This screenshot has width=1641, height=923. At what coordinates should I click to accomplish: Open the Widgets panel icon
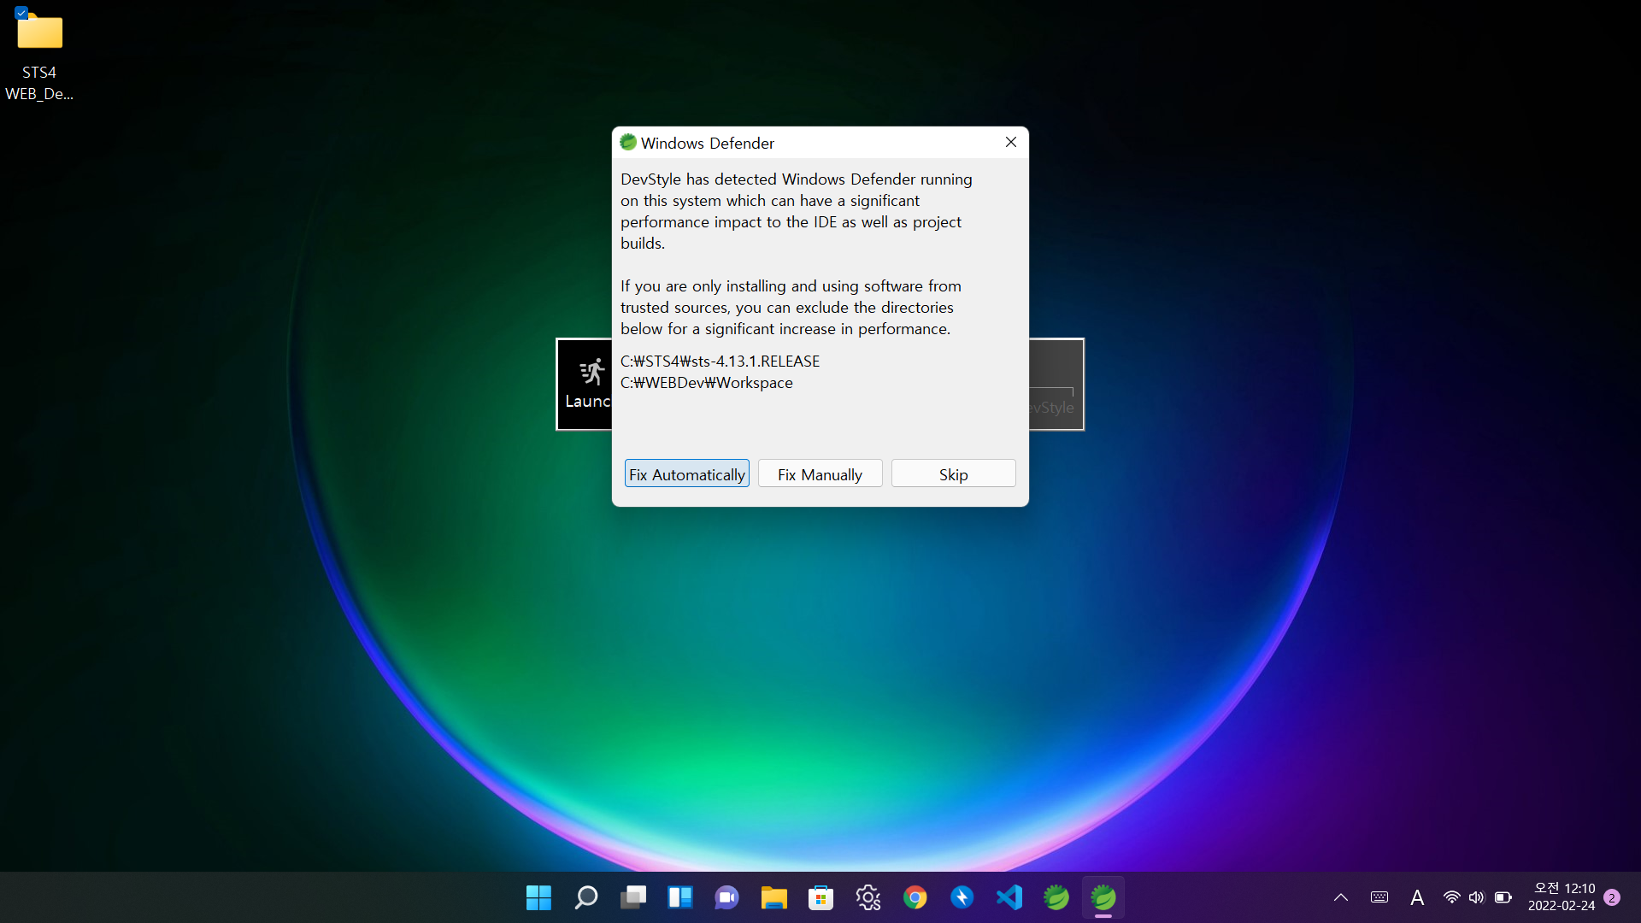680,897
